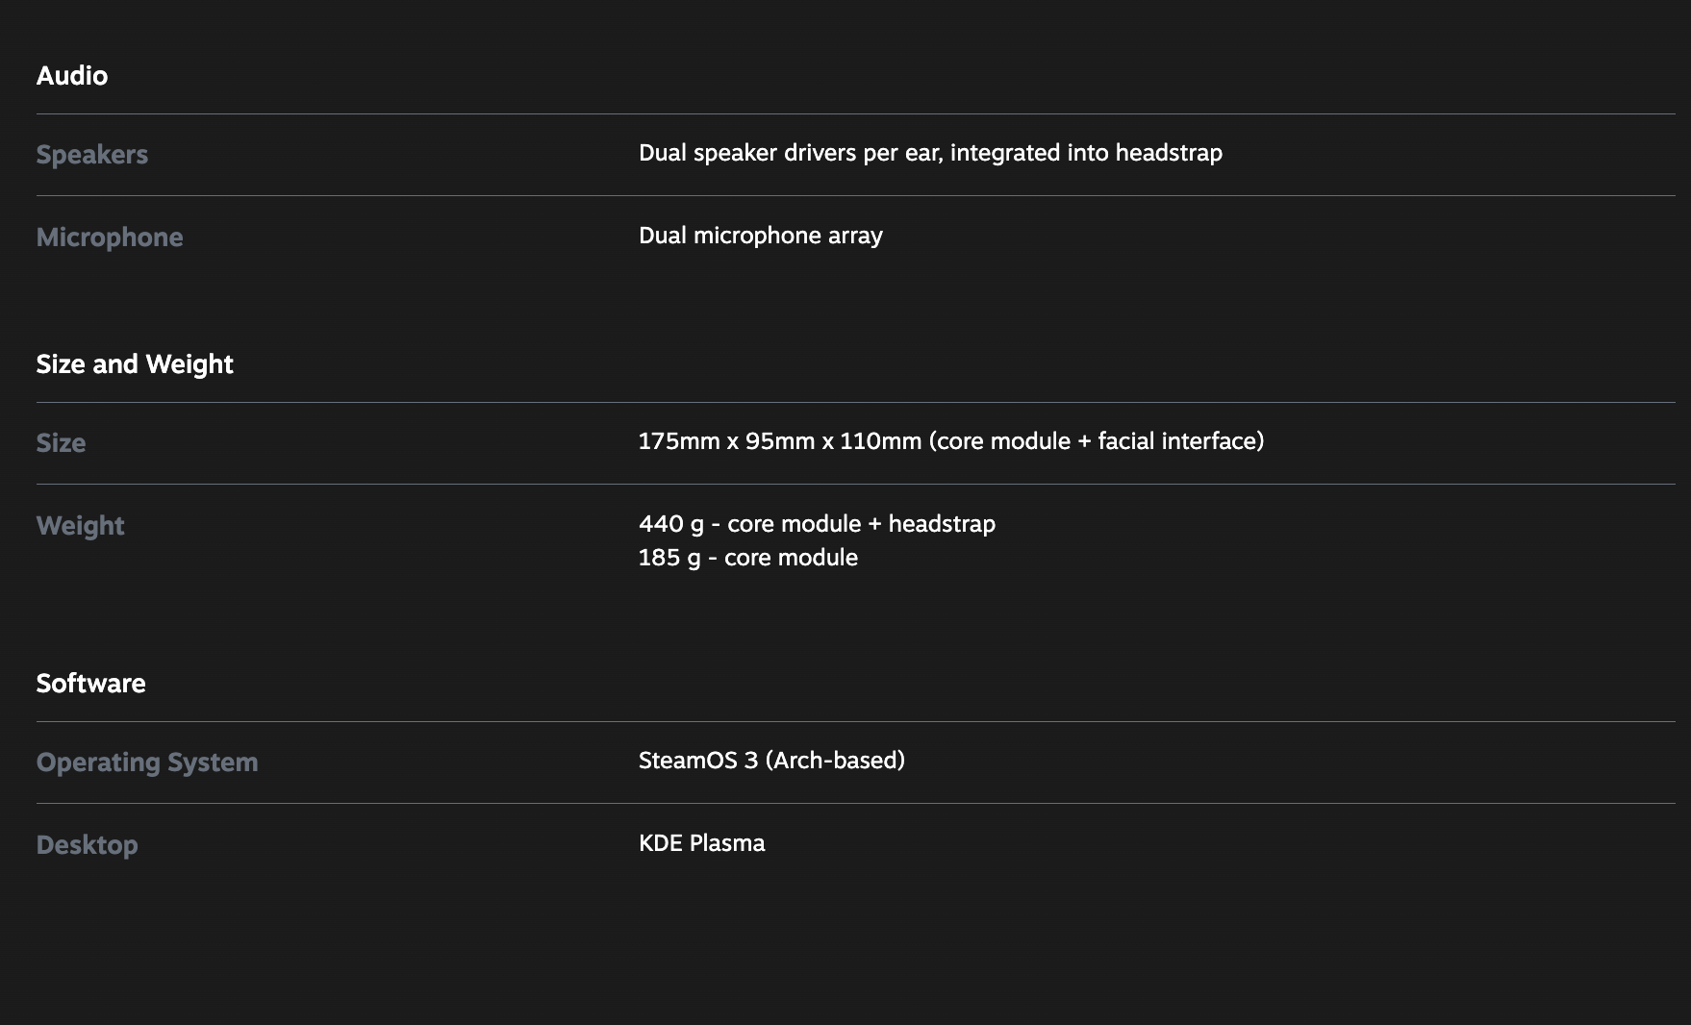Click the "(core module + facial interface)" note
This screenshot has width=1691, height=1025.
point(1097,441)
